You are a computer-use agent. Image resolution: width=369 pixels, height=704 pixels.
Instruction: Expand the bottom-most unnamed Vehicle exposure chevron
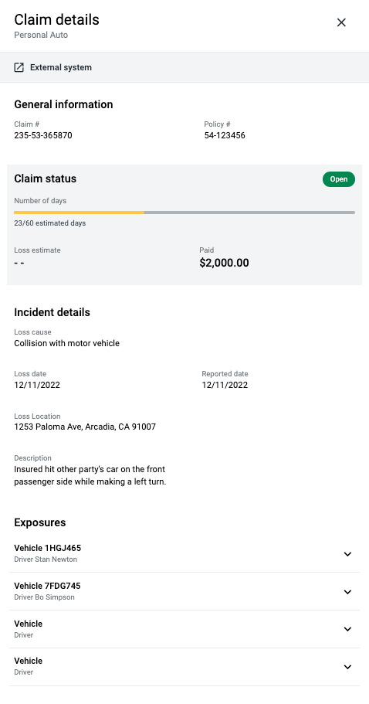(x=347, y=667)
